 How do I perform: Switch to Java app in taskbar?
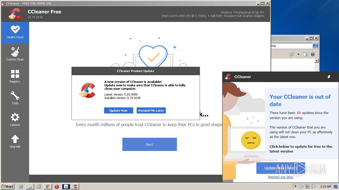(x=66, y=187)
